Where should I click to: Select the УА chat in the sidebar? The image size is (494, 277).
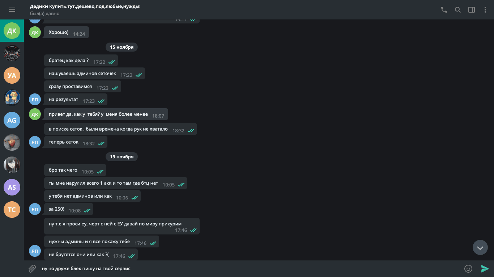(x=12, y=75)
